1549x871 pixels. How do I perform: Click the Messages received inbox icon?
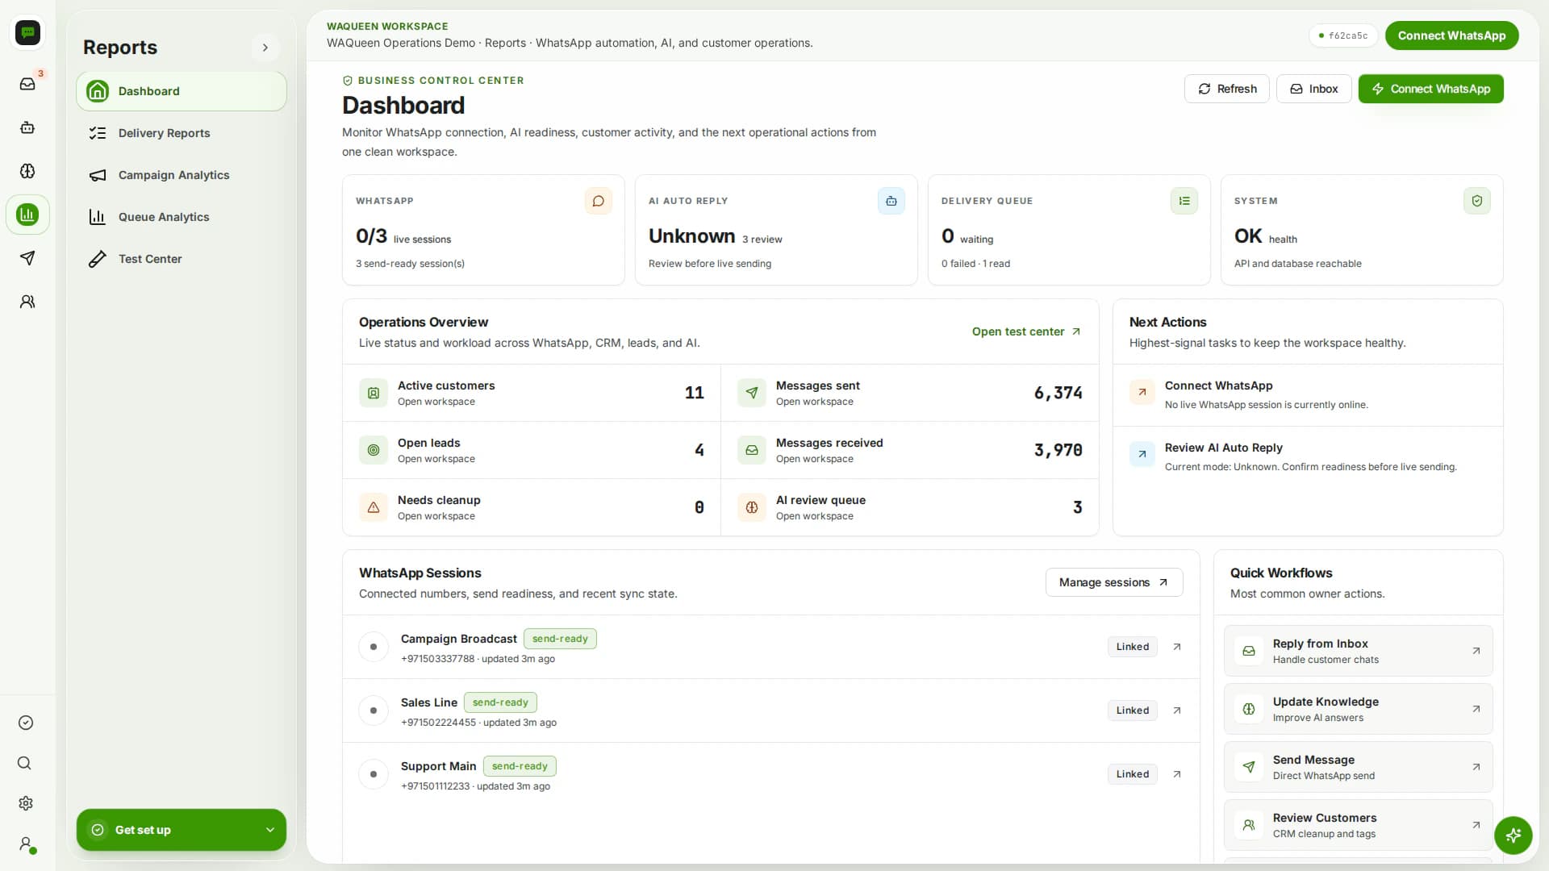pyautogui.click(x=752, y=450)
